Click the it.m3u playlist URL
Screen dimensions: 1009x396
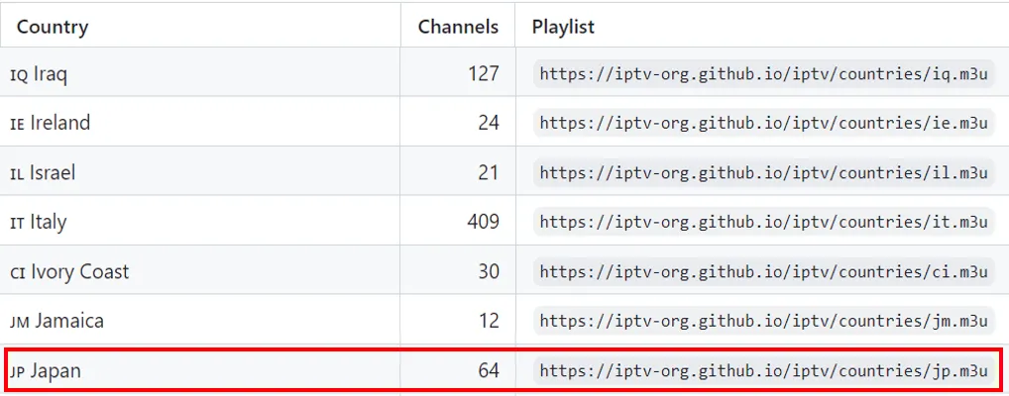click(x=764, y=222)
